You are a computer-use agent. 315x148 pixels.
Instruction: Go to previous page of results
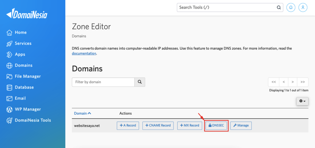coord(284,82)
